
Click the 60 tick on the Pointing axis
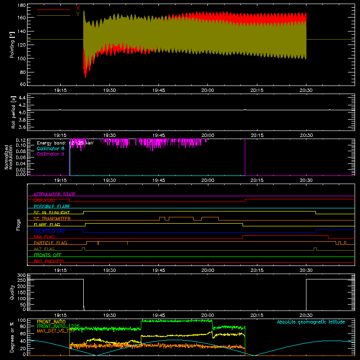[x=23, y=84]
